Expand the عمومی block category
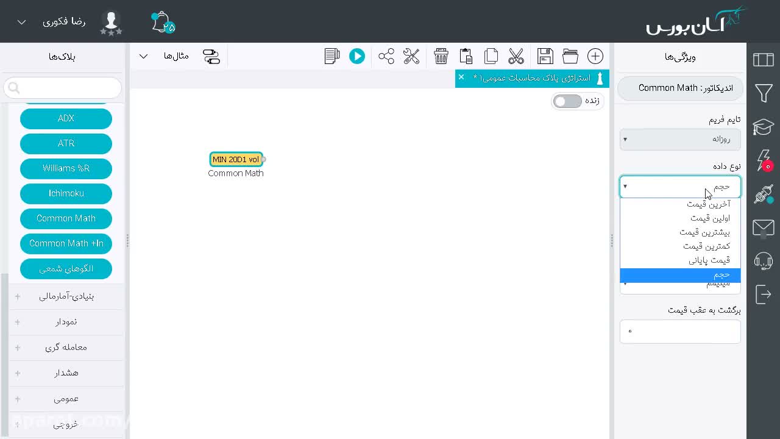The height and width of the screenshot is (439, 780). pyautogui.click(x=66, y=399)
